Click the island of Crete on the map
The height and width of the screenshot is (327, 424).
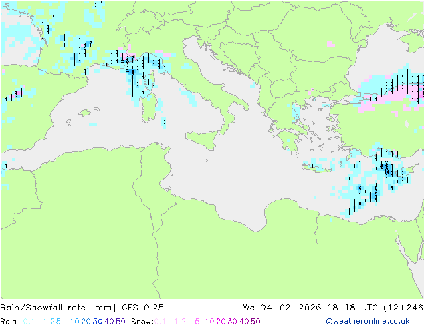[317, 168]
